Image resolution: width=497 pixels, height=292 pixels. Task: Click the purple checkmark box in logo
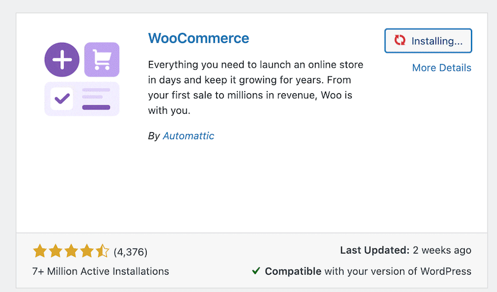63,99
